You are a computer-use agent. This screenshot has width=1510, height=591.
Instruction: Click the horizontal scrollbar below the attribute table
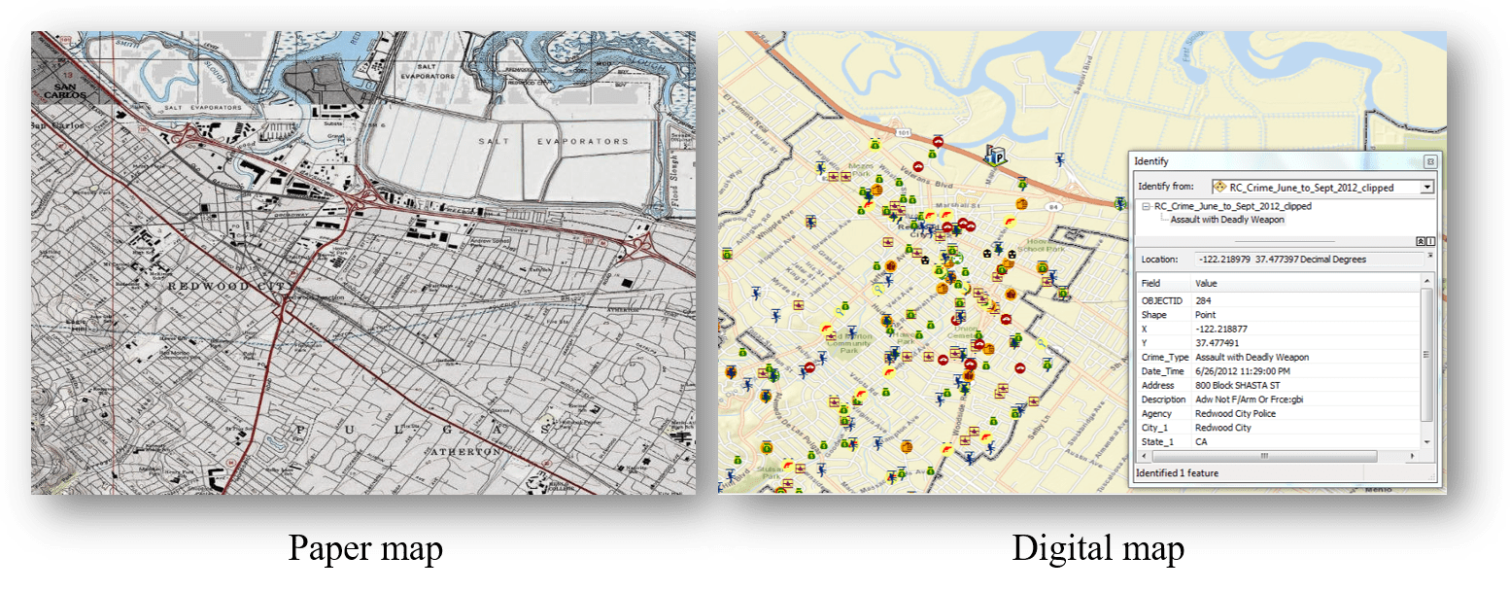[1263, 455]
